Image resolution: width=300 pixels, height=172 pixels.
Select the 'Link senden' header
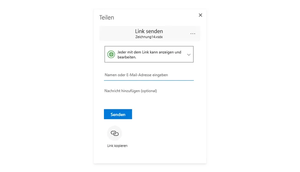149,31
